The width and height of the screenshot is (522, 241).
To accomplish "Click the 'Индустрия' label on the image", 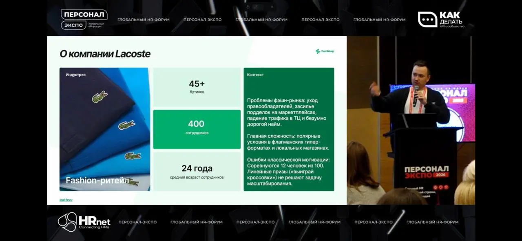I will point(75,75).
